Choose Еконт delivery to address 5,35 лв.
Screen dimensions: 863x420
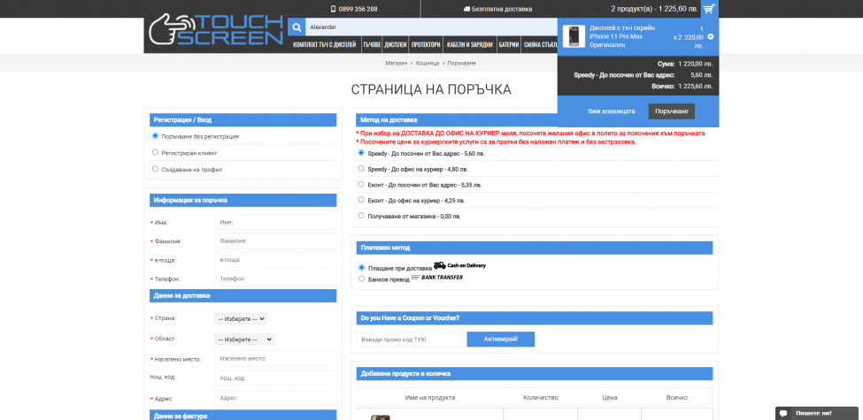click(361, 184)
